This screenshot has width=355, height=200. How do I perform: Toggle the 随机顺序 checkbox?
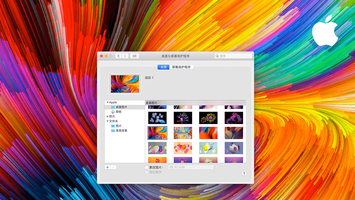(x=146, y=172)
